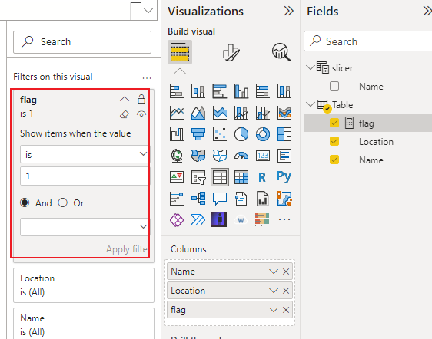This screenshot has height=339, width=432.
Task: Switch to Format visual tab
Action: point(231,52)
